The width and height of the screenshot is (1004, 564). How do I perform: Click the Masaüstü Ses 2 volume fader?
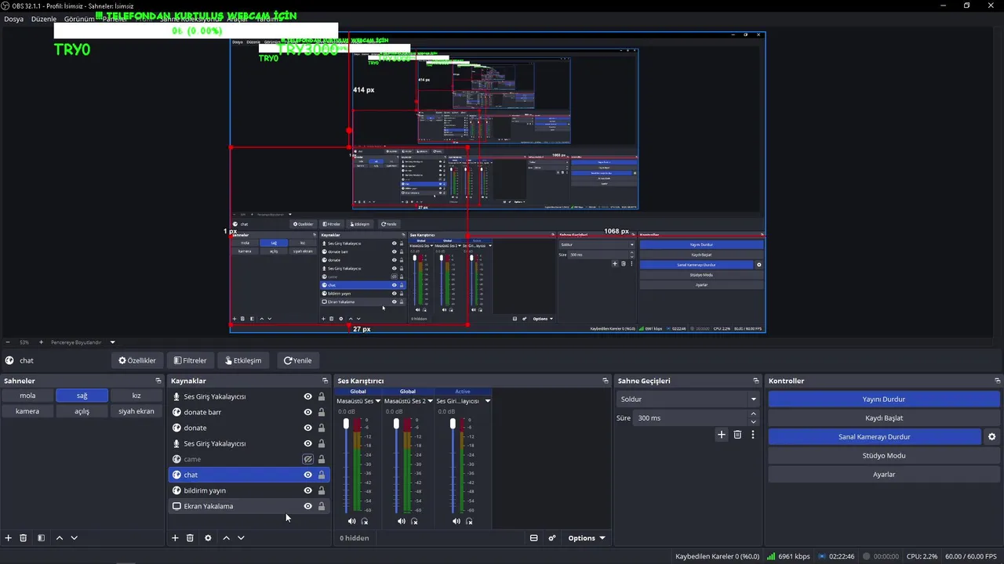(396, 424)
